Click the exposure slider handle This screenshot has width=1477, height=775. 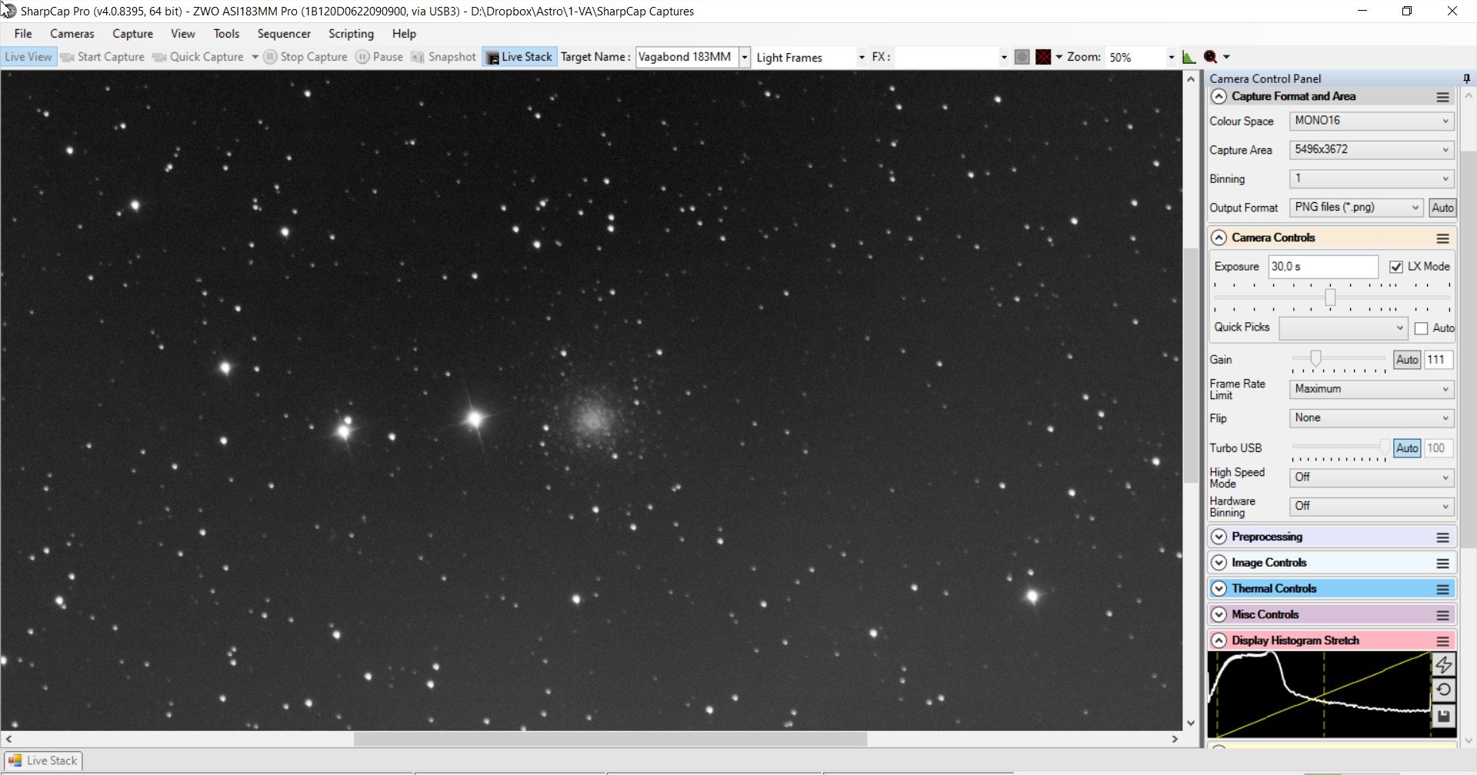point(1330,297)
